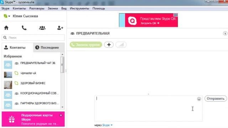
Task: Check call quality signal bars icon
Action: pos(121,45)
